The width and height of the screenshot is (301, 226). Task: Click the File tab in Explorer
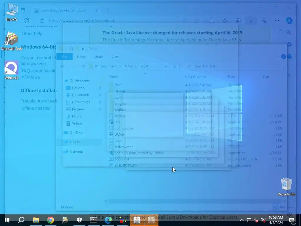pos(65,57)
